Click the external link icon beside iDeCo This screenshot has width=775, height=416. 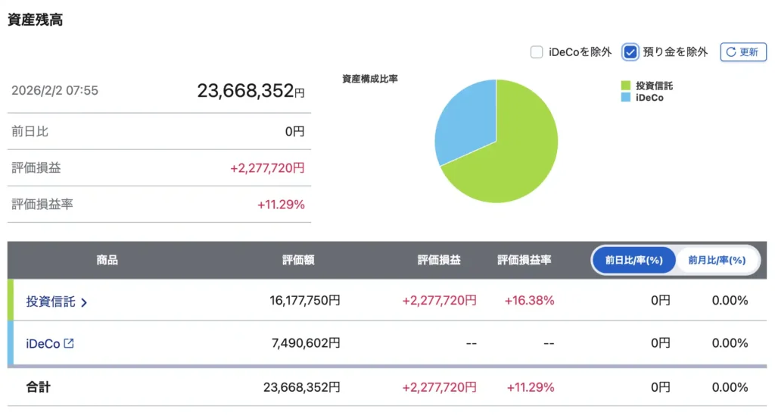(70, 343)
